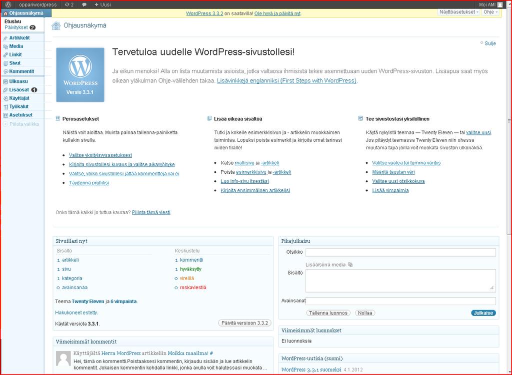Select Päivitykset updates submenu item
This screenshot has height=375, width=512.
pos(19,28)
